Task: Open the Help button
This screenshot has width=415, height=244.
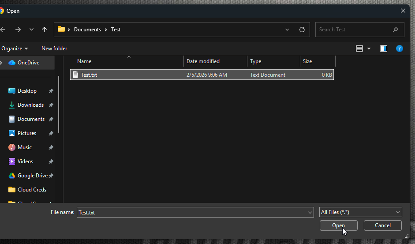Action: [400, 49]
